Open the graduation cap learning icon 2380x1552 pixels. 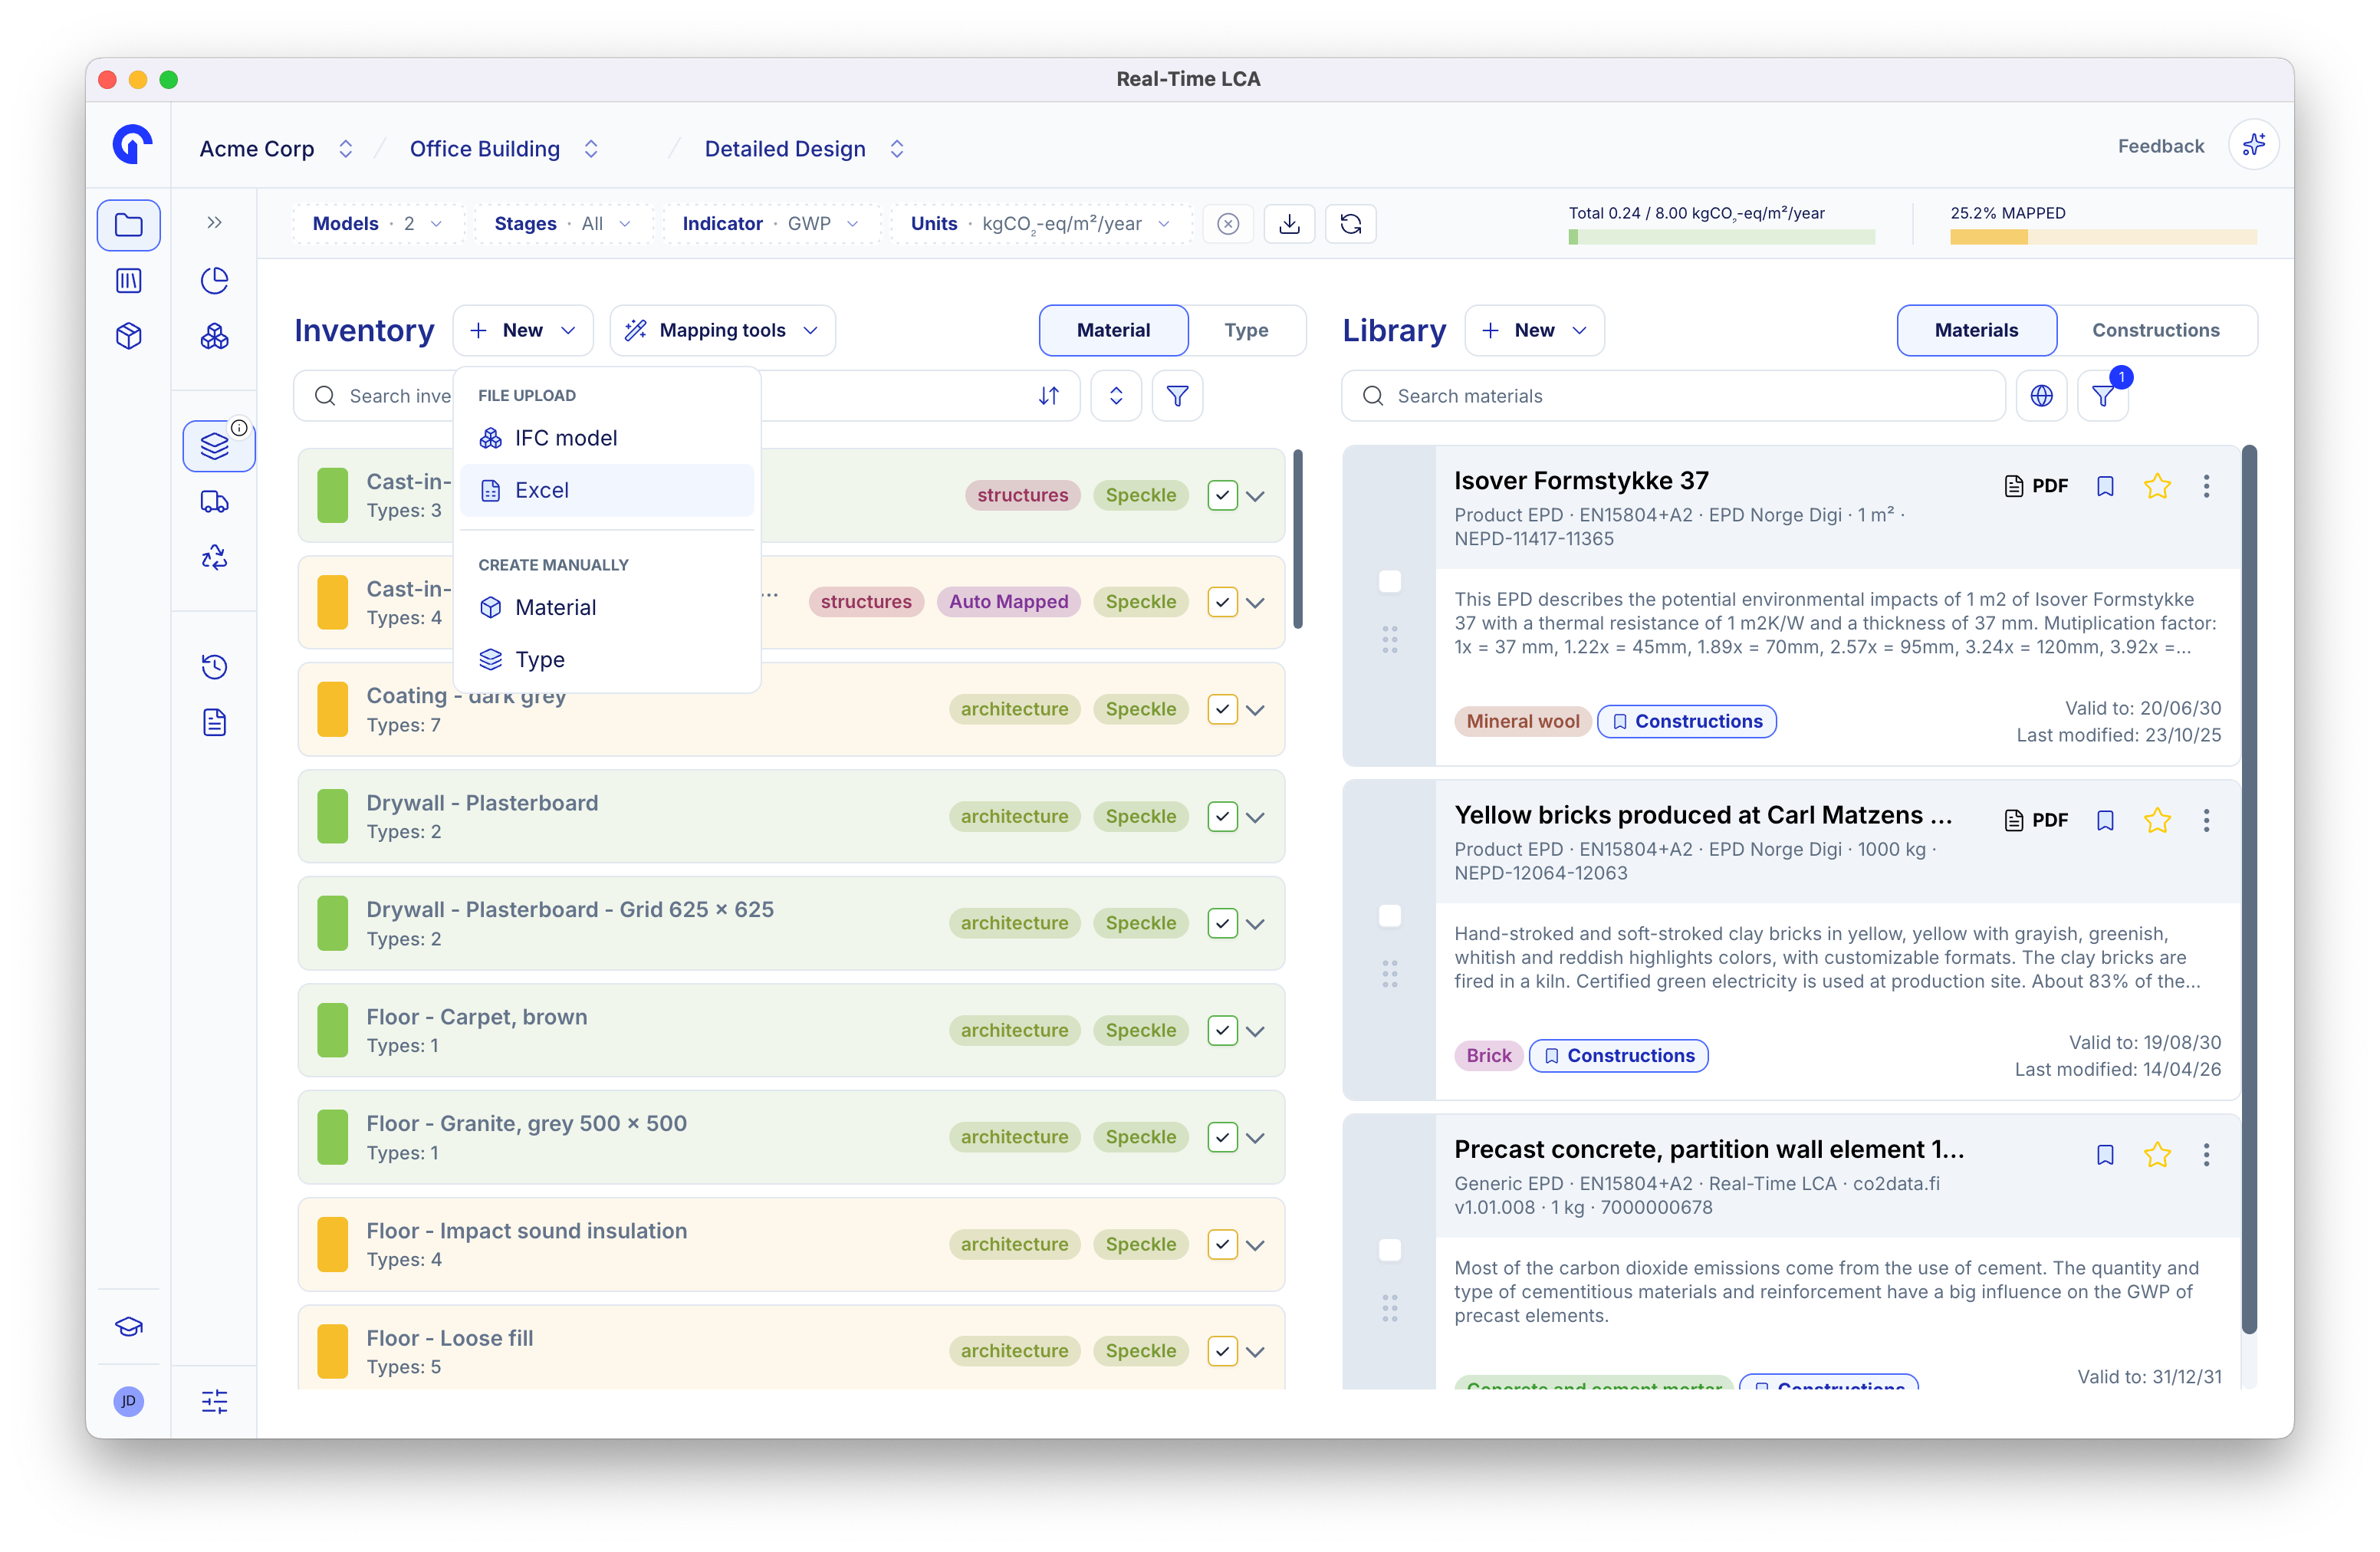coord(128,1327)
